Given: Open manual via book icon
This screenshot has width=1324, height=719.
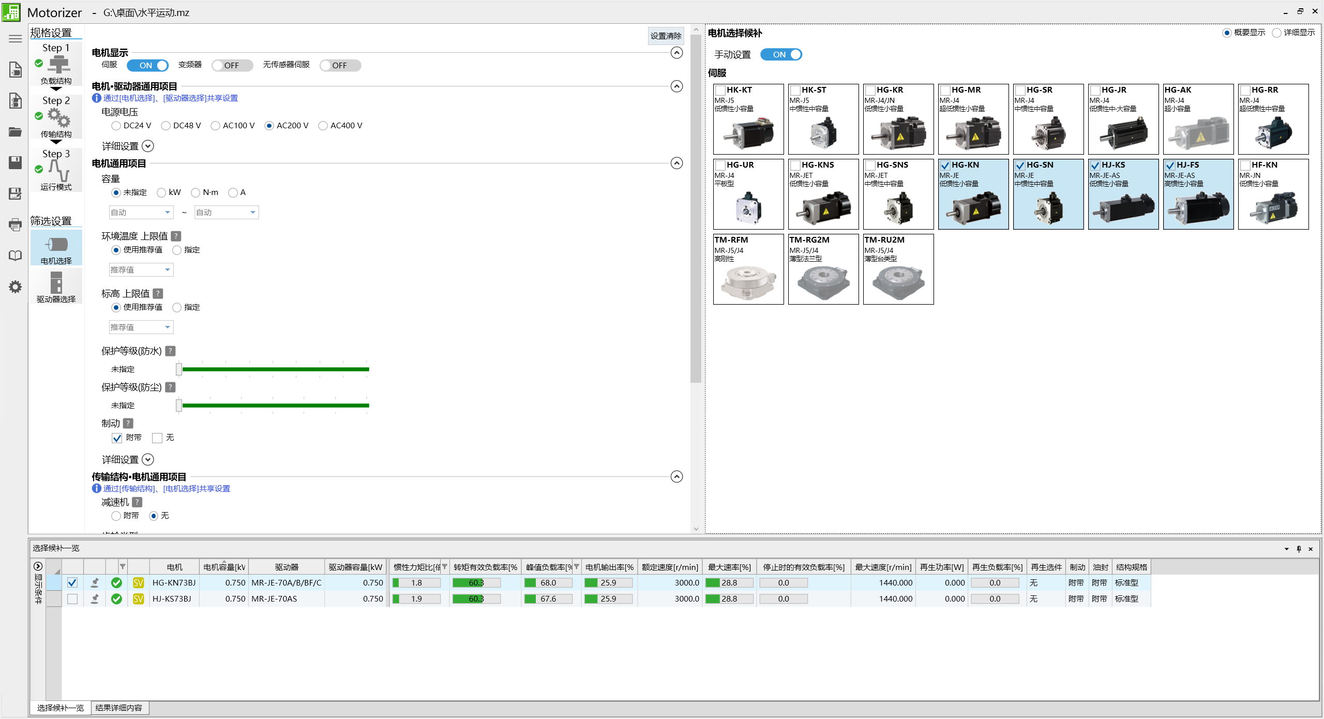Looking at the screenshot, I should click(16, 256).
